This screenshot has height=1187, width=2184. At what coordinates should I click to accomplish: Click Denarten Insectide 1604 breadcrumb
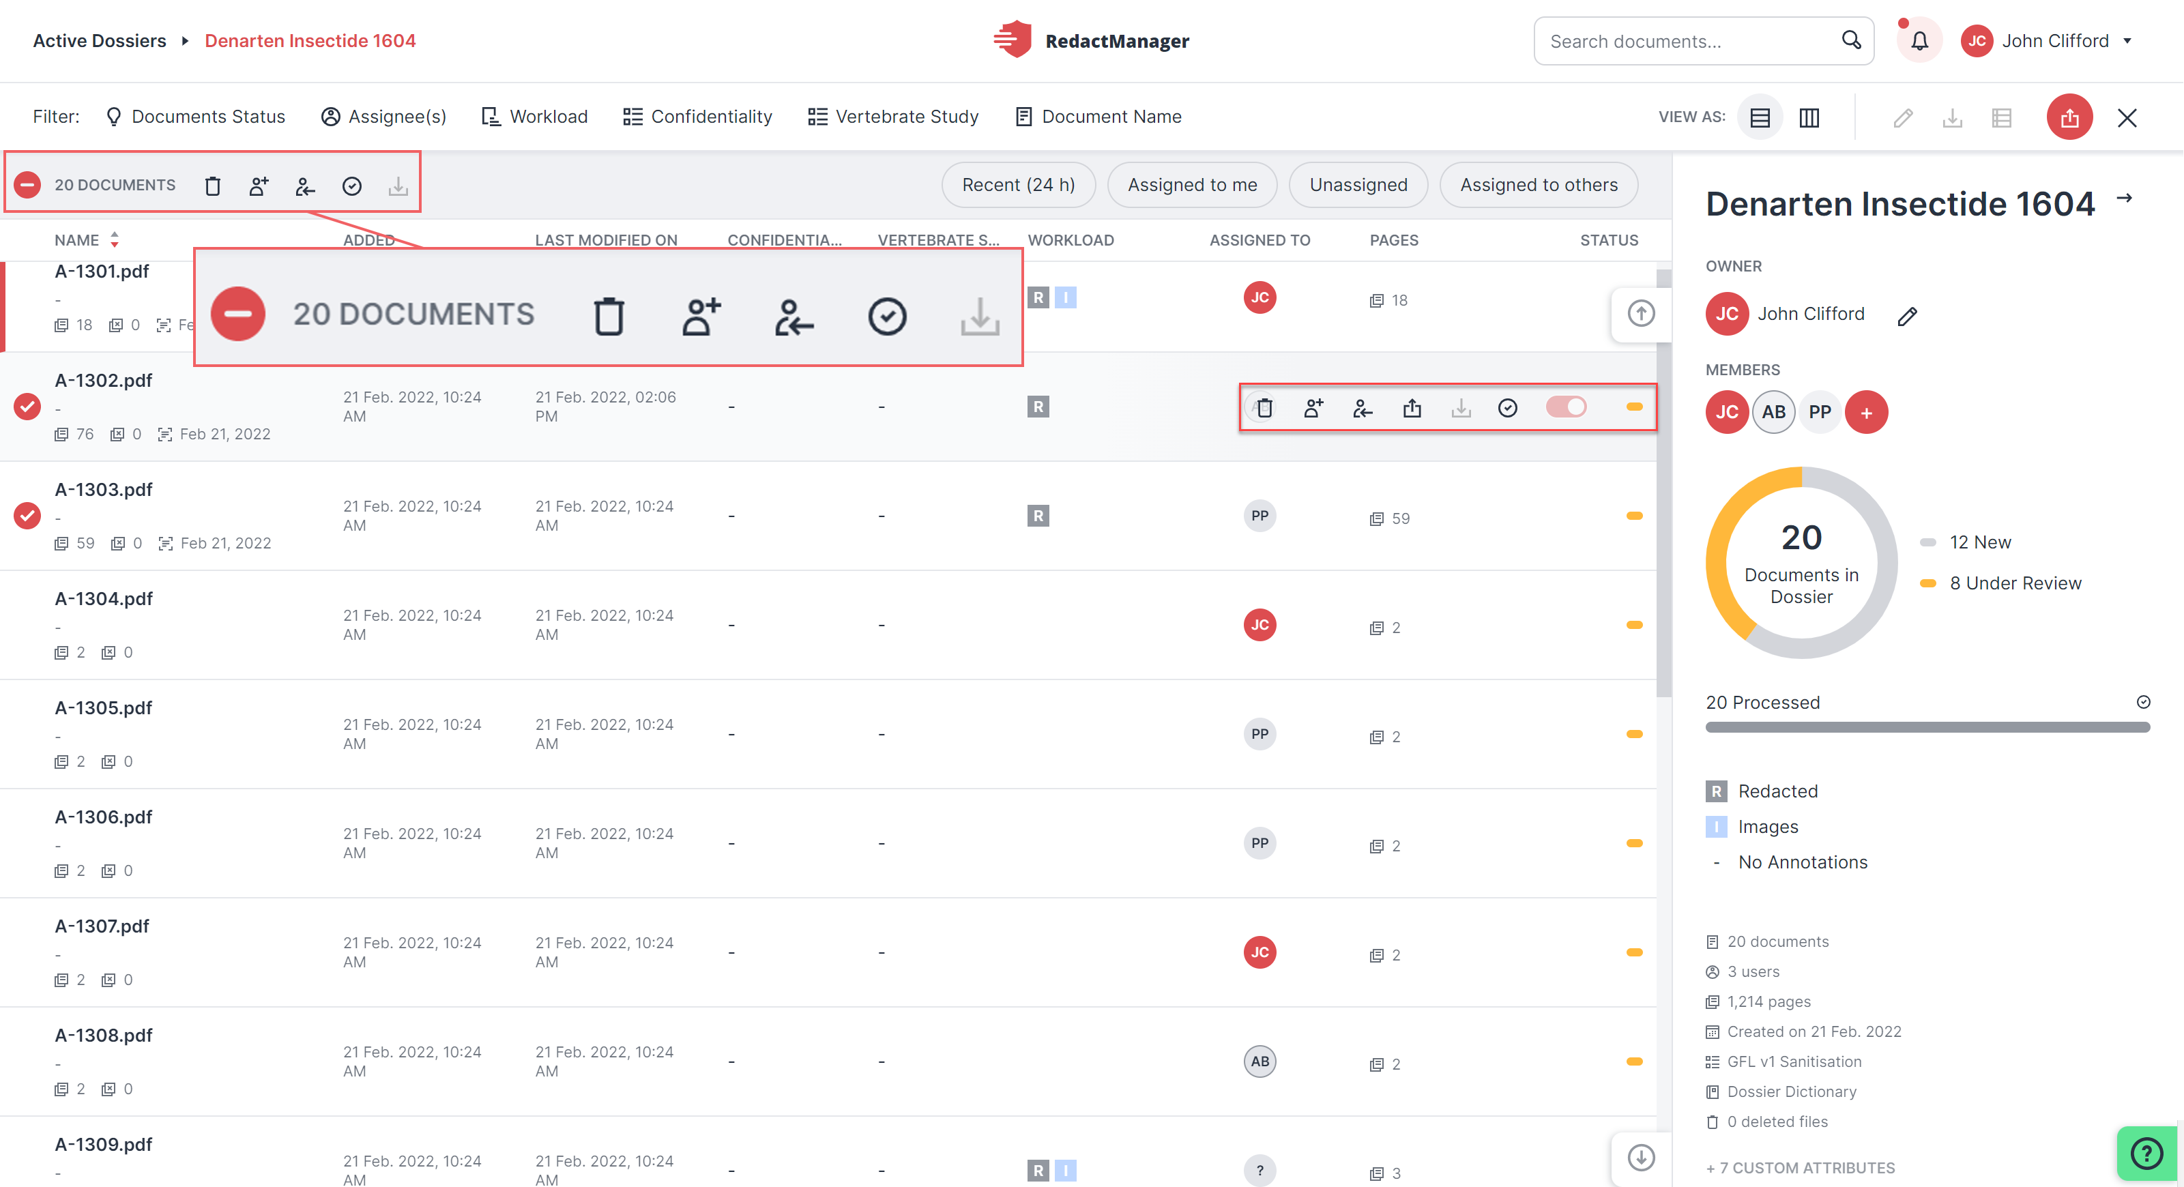[310, 41]
